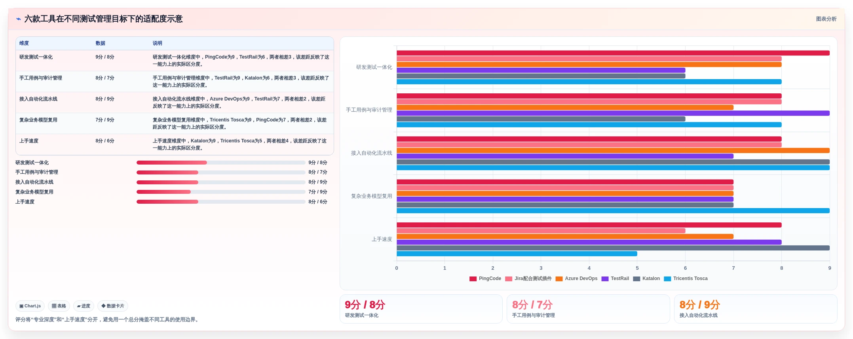Click the 手工用例与审计管理 progress bar
Image resolution: width=853 pixels, height=339 pixels.
pyautogui.click(x=221, y=172)
